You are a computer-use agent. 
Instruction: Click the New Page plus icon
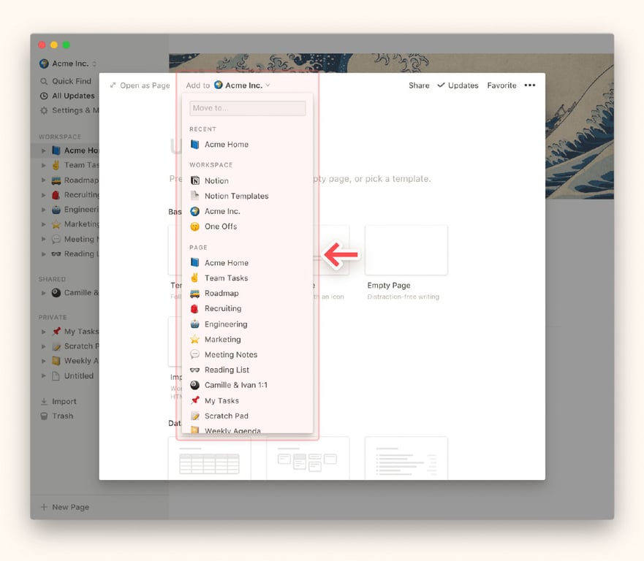(44, 507)
